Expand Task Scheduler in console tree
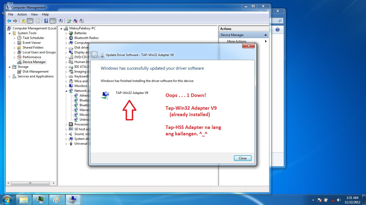The height and width of the screenshot is (205, 366). coord(15,38)
